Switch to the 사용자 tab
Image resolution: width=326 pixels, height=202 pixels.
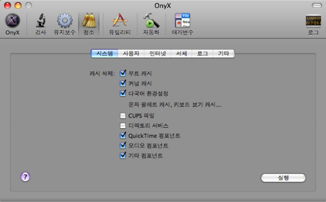click(x=131, y=53)
